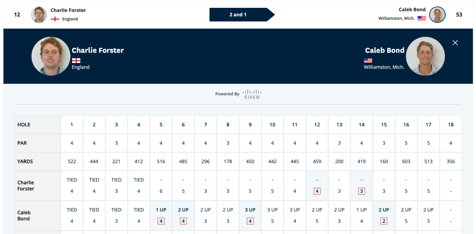
Task: Click Forster's boxed score on hole 12
Action: tap(317, 191)
